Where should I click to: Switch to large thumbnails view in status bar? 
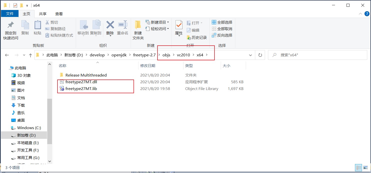click(x=365, y=168)
